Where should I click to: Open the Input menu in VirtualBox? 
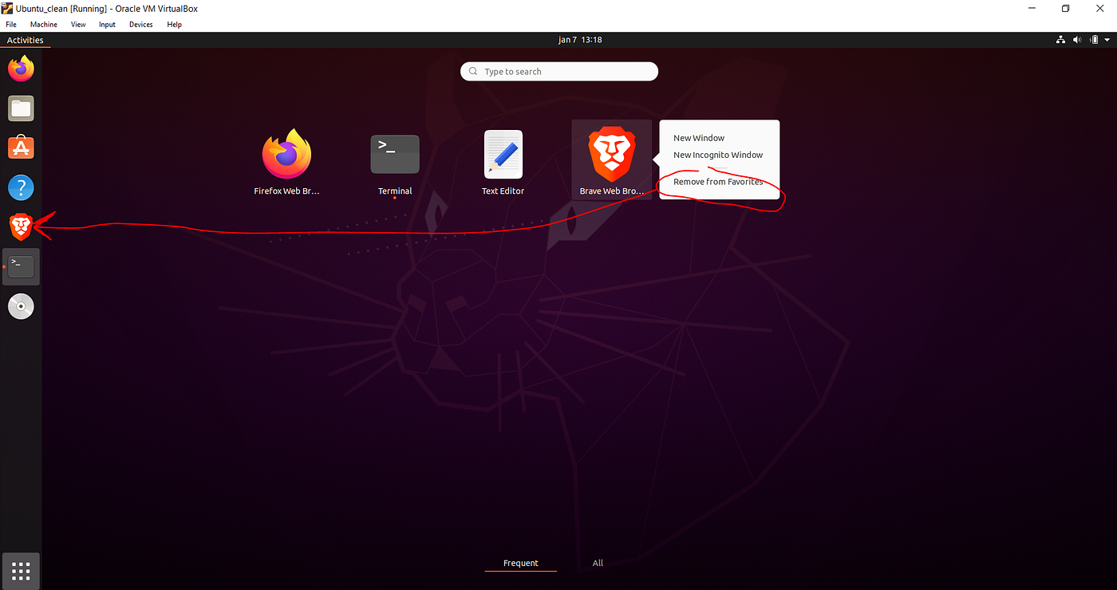tap(107, 25)
